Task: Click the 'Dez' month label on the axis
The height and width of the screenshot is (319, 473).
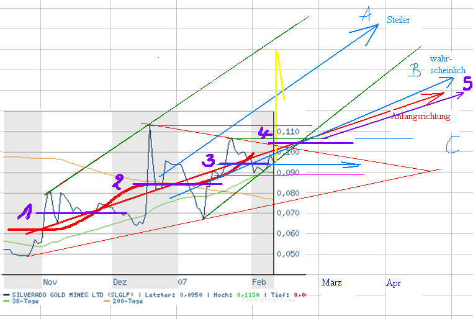Action: coord(119,282)
